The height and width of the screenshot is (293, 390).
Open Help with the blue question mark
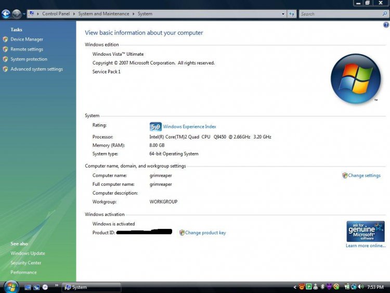tap(386, 24)
